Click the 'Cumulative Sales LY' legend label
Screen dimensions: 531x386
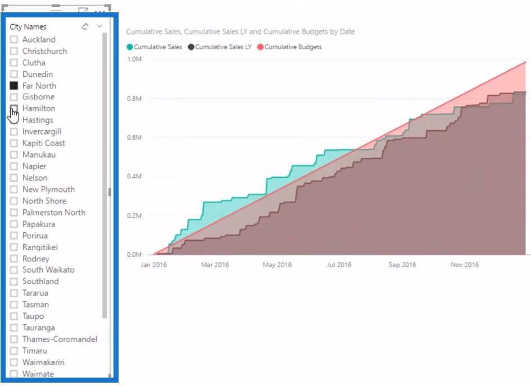(x=223, y=47)
